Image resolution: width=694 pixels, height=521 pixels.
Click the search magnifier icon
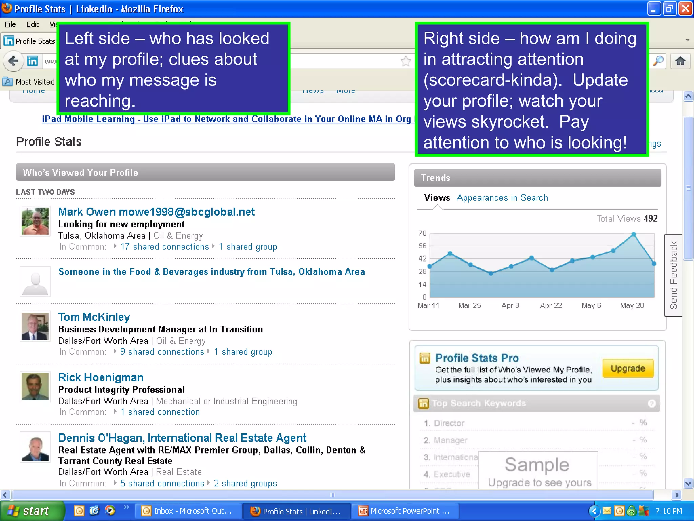coord(658,61)
